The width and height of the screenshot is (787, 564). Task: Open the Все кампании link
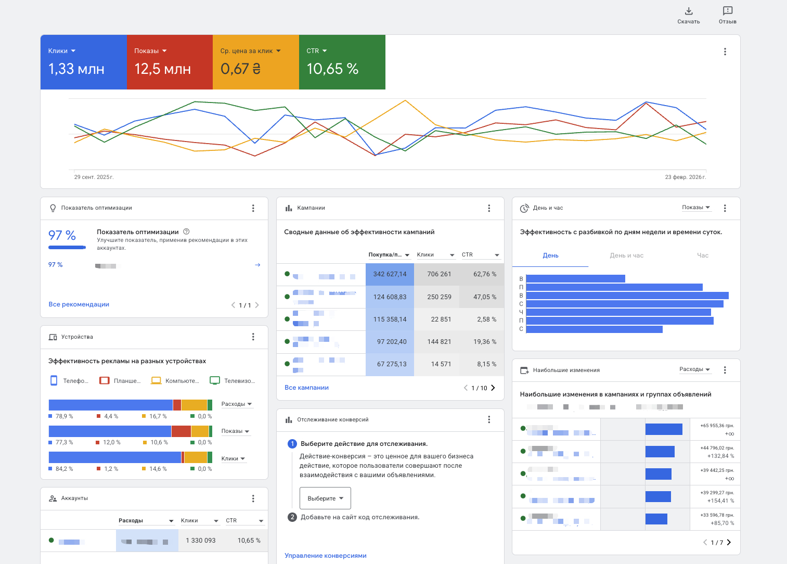306,388
